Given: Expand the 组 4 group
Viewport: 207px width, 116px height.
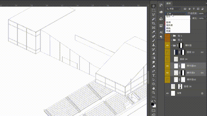Looking at the screenshot, I should [171, 40].
